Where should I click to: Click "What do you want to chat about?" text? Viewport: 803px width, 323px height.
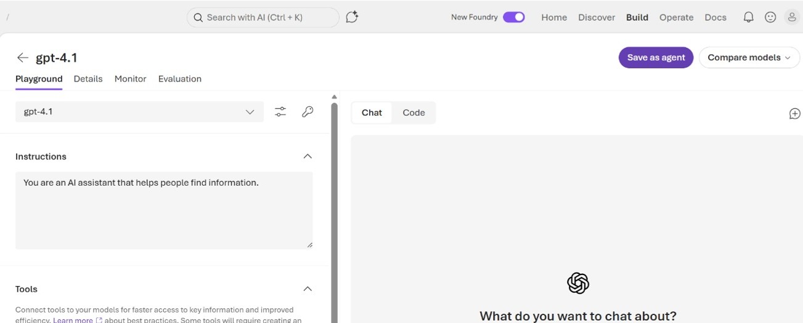click(578, 316)
